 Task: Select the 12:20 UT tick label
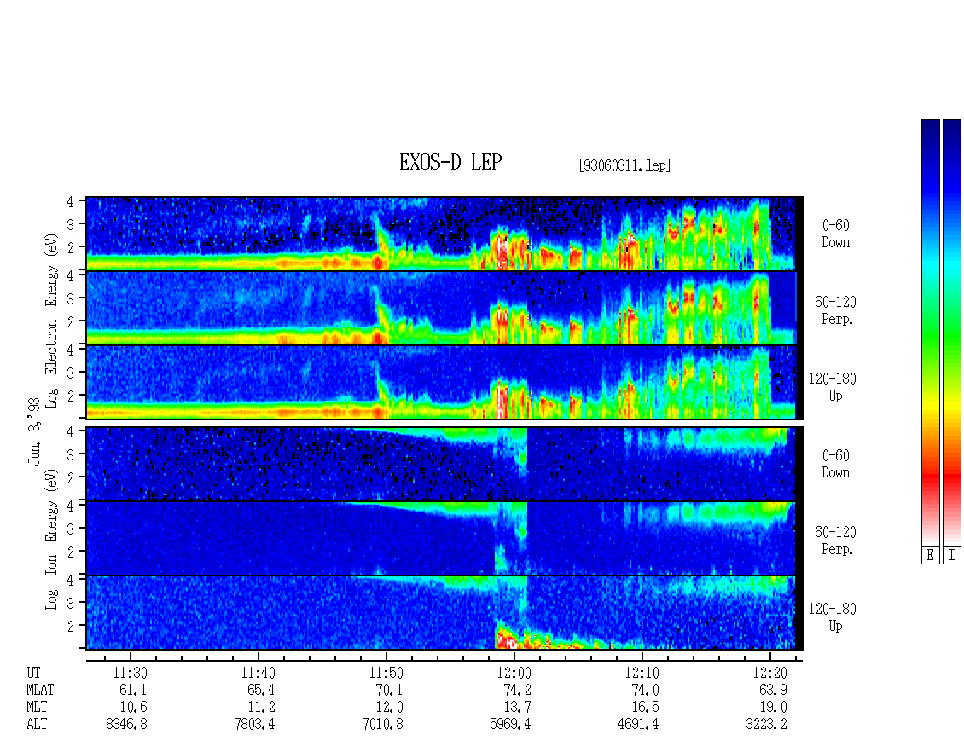(x=769, y=673)
